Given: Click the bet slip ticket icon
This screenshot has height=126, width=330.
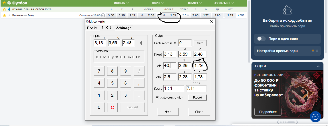Looking at the screenshot, I should [x=287, y=10].
